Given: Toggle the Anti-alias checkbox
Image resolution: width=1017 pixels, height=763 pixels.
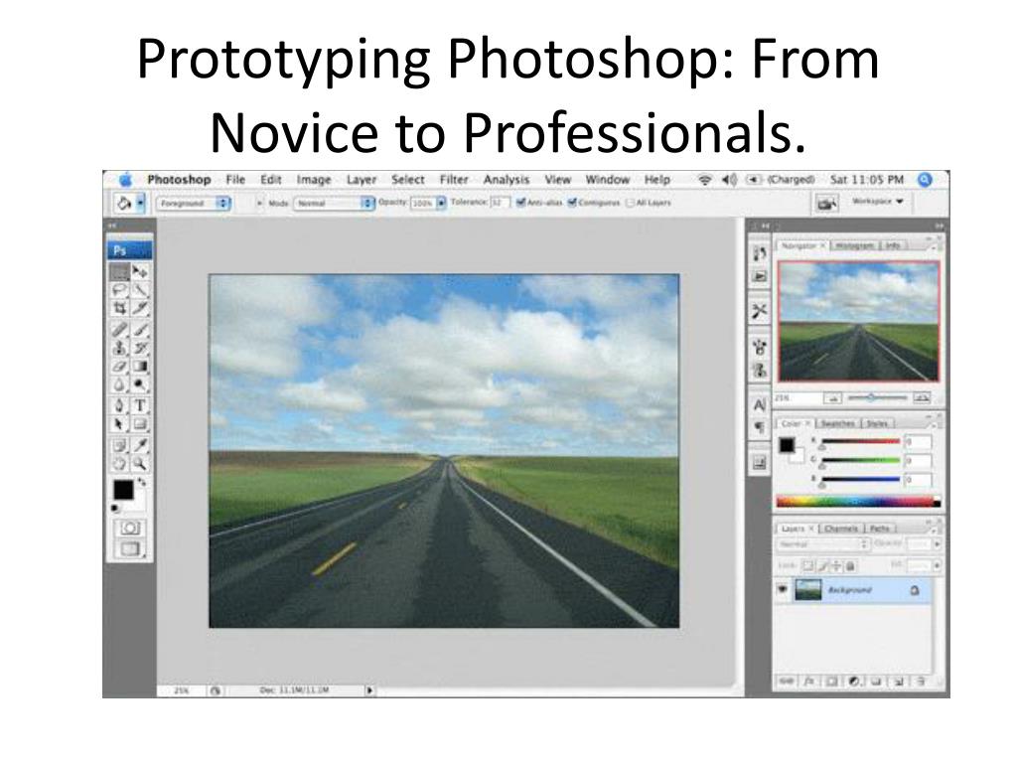Looking at the screenshot, I should pos(520,203).
